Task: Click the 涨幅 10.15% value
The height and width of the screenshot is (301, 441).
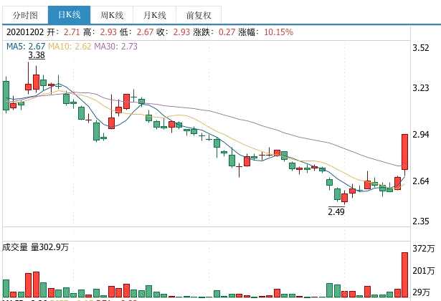Action: (279, 32)
